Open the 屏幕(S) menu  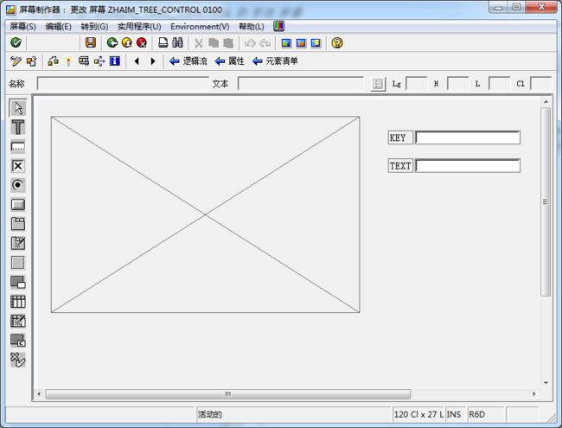coord(23,27)
